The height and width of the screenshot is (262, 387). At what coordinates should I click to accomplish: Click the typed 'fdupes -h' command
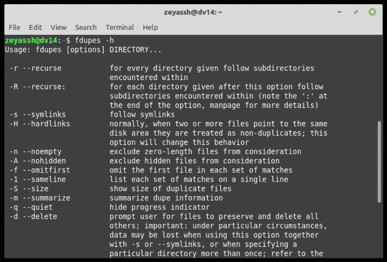tap(94, 40)
